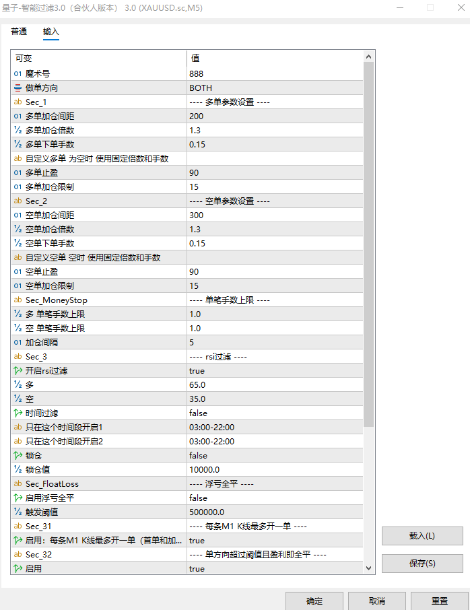Screen dimensions: 470x610
Task: Click the double icon beside 锁仓值
Action: [x=18, y=469]
